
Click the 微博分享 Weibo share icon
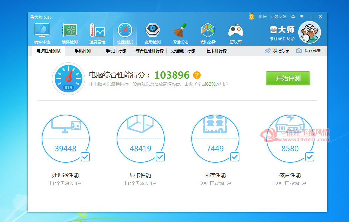coord(267,51)
